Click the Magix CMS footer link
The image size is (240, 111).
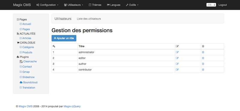tap(25, 107)
